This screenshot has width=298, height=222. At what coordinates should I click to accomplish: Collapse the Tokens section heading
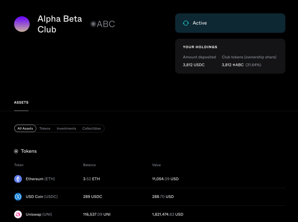29,151
